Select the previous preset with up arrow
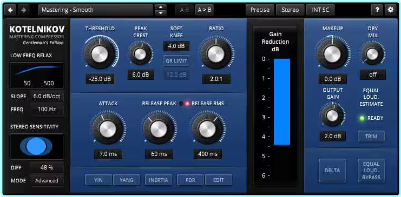Screen dimensions: 401x197 coord(161,7)
